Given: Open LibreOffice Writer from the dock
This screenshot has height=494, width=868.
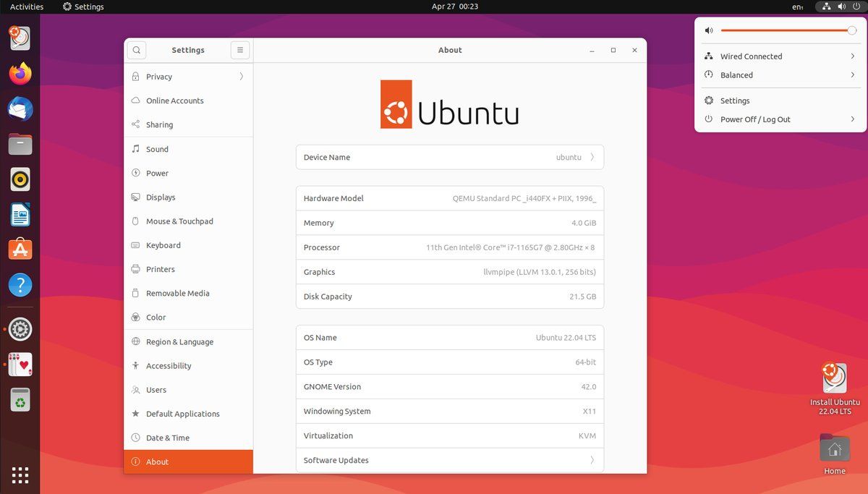Looking at the screenshot, I should click(x=20, y=214).
